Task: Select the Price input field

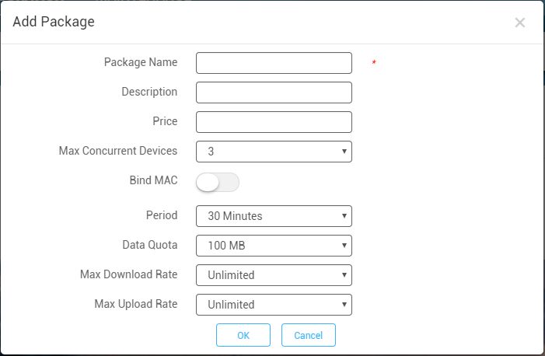Action: 274,122
